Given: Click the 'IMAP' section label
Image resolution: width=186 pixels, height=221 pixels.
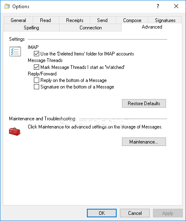Looking at the screenshot, I should point(33,47).
